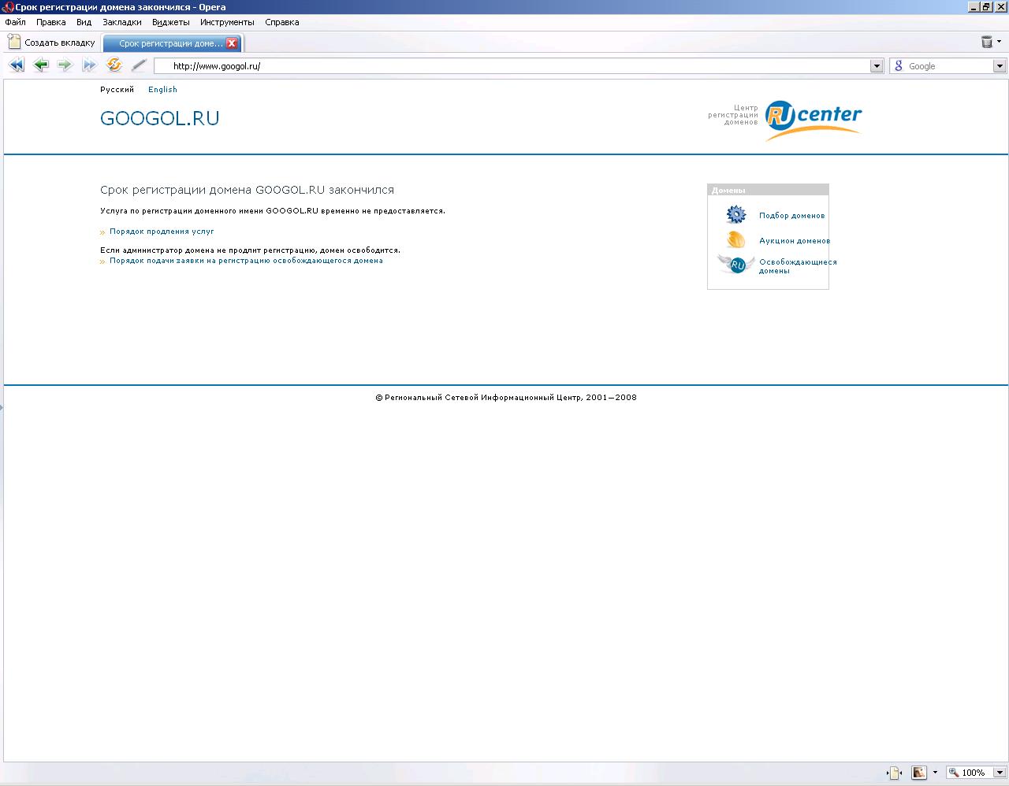This screenshot has height=786, width=1009.
Task: Toggle Fit to Width icon in status bar
Action: pyautogui.click(x=894, y=773)
